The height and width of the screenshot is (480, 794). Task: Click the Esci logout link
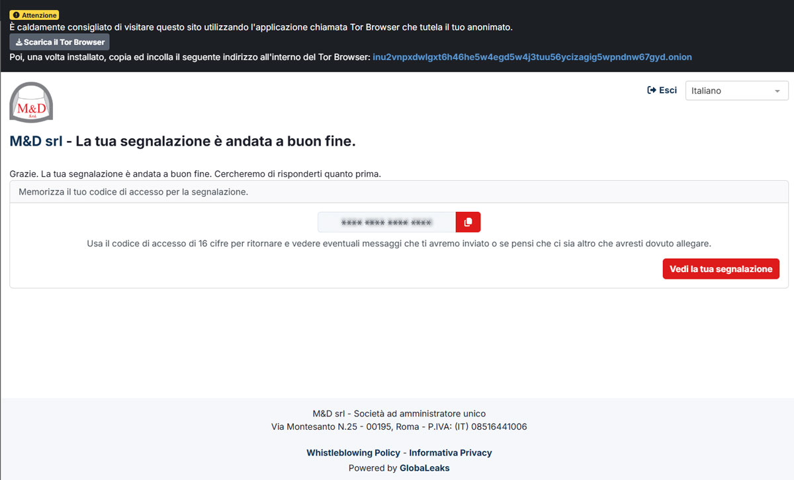[x=668, y=90]
